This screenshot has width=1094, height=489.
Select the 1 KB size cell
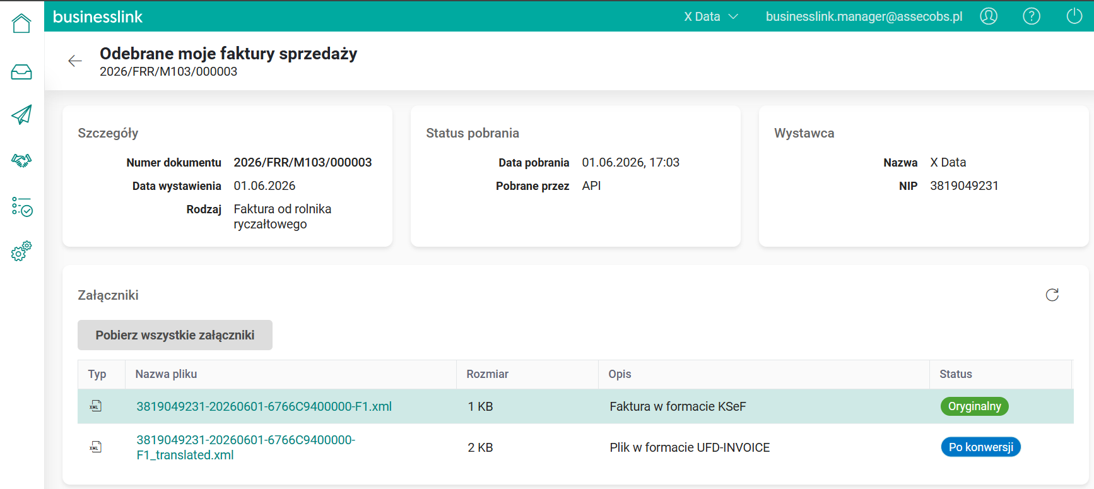(x=481, y=406)
